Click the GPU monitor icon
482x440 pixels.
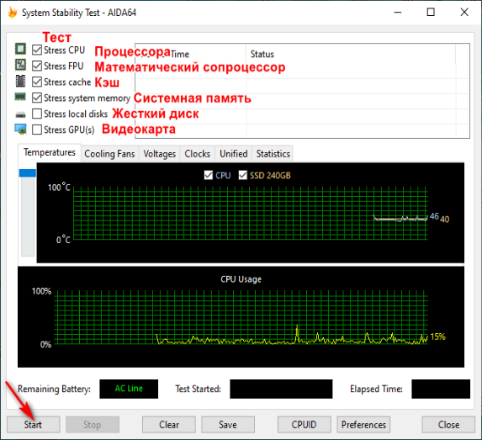(20, 129)
